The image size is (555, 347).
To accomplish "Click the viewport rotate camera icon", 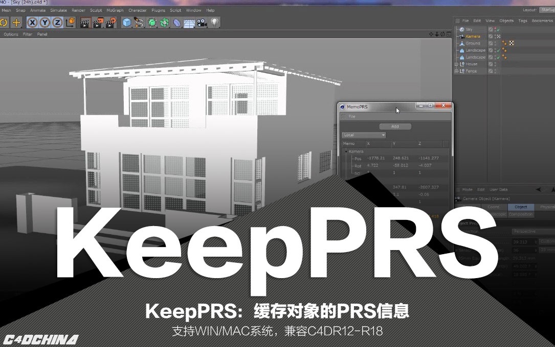I will point(442,34).
